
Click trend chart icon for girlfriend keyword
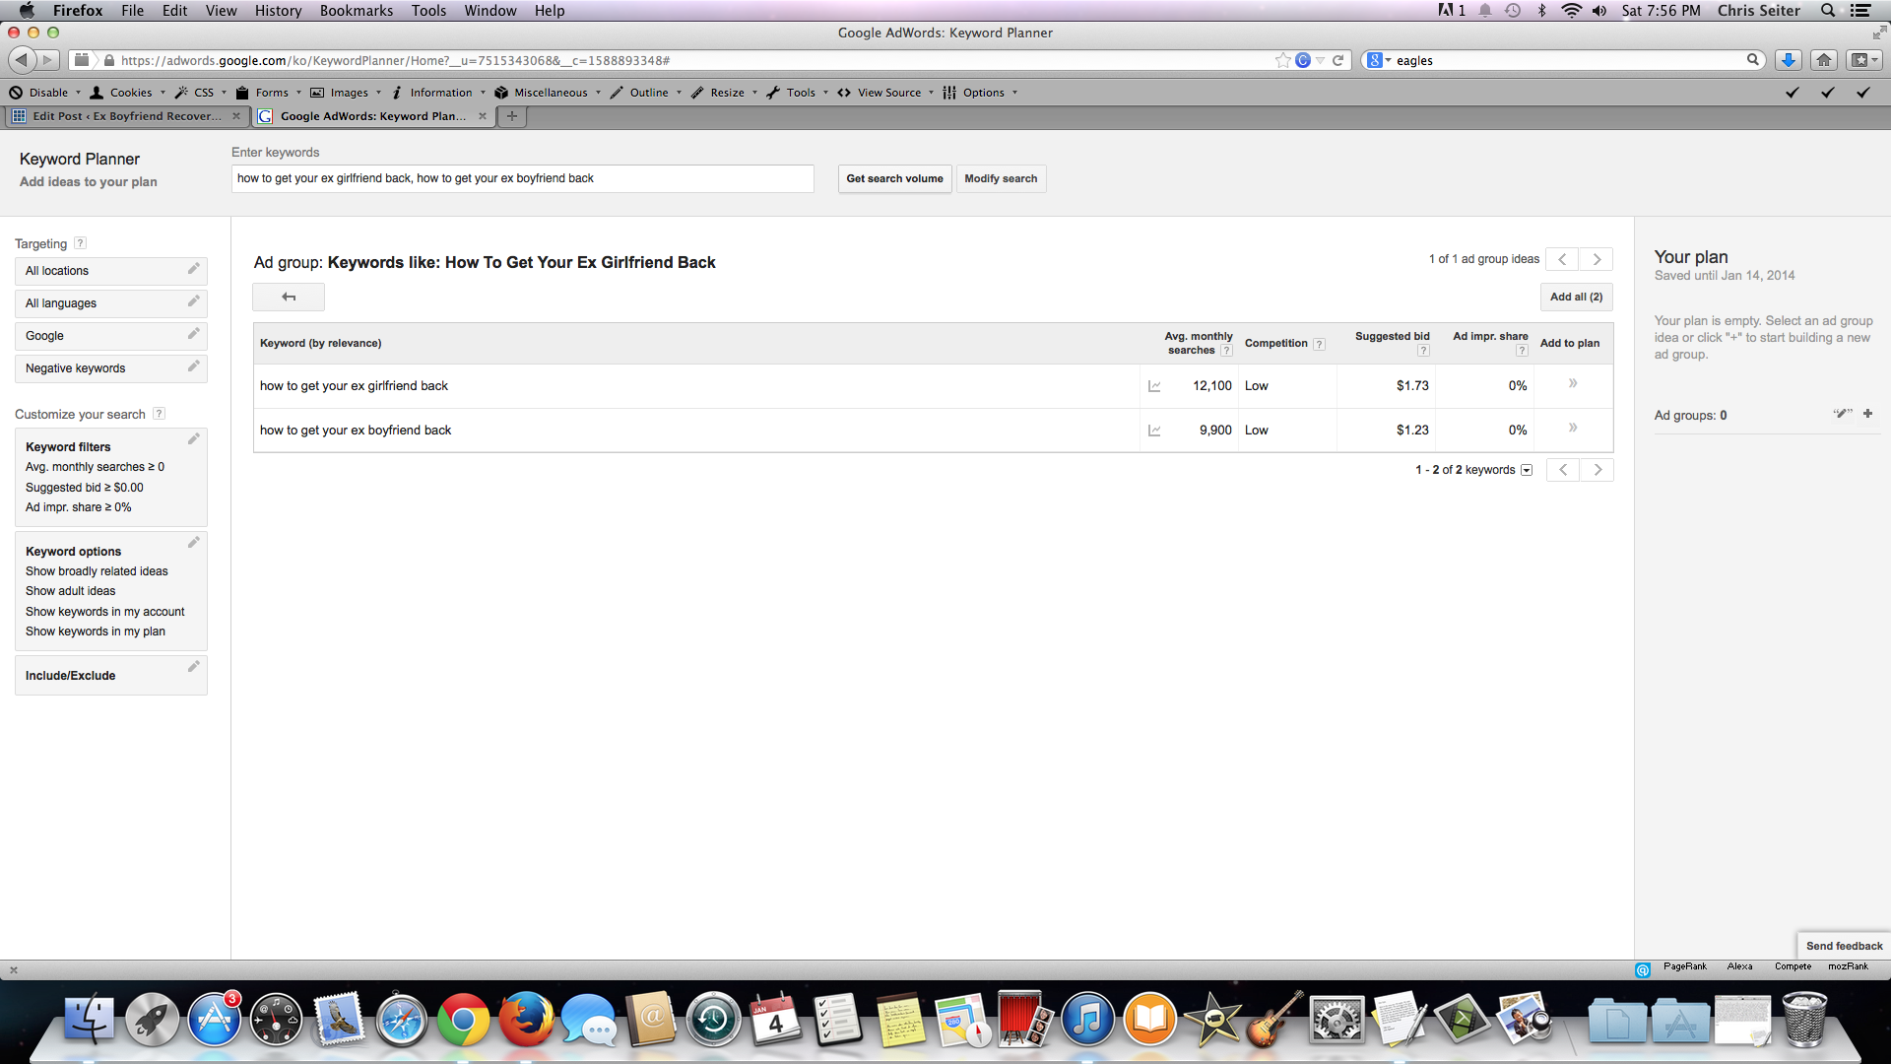(1154, 386)
